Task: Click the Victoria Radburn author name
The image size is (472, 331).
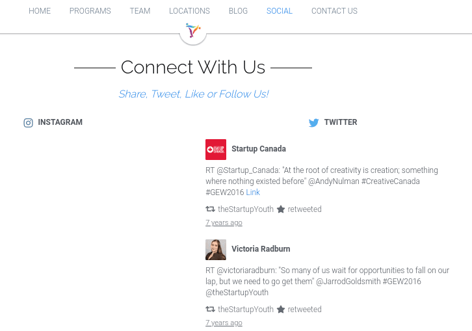Action: 261,249
